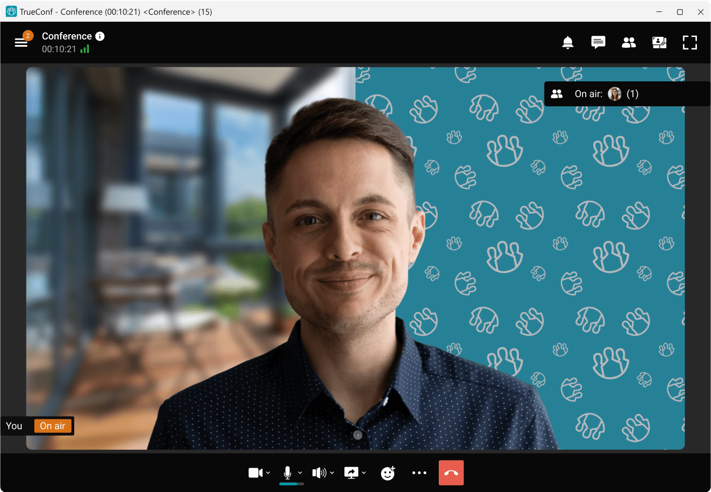This screenshot has width=711, height=492.
Task: Open the hamburger main menu
Action: pyautogui.click(x=21, y=42)
